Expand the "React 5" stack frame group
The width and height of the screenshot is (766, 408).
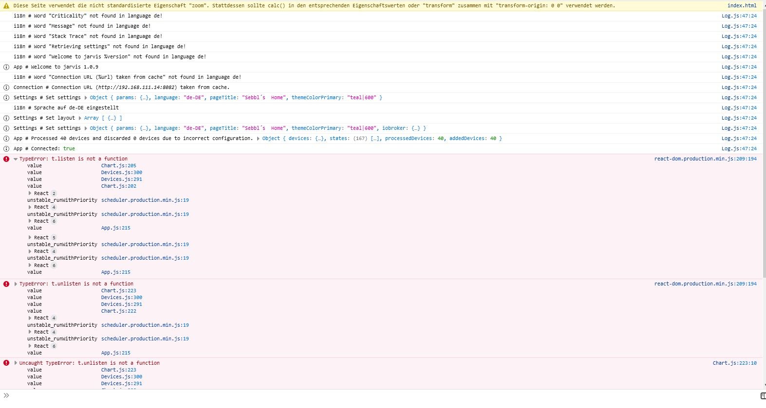(x=30, y=238)
